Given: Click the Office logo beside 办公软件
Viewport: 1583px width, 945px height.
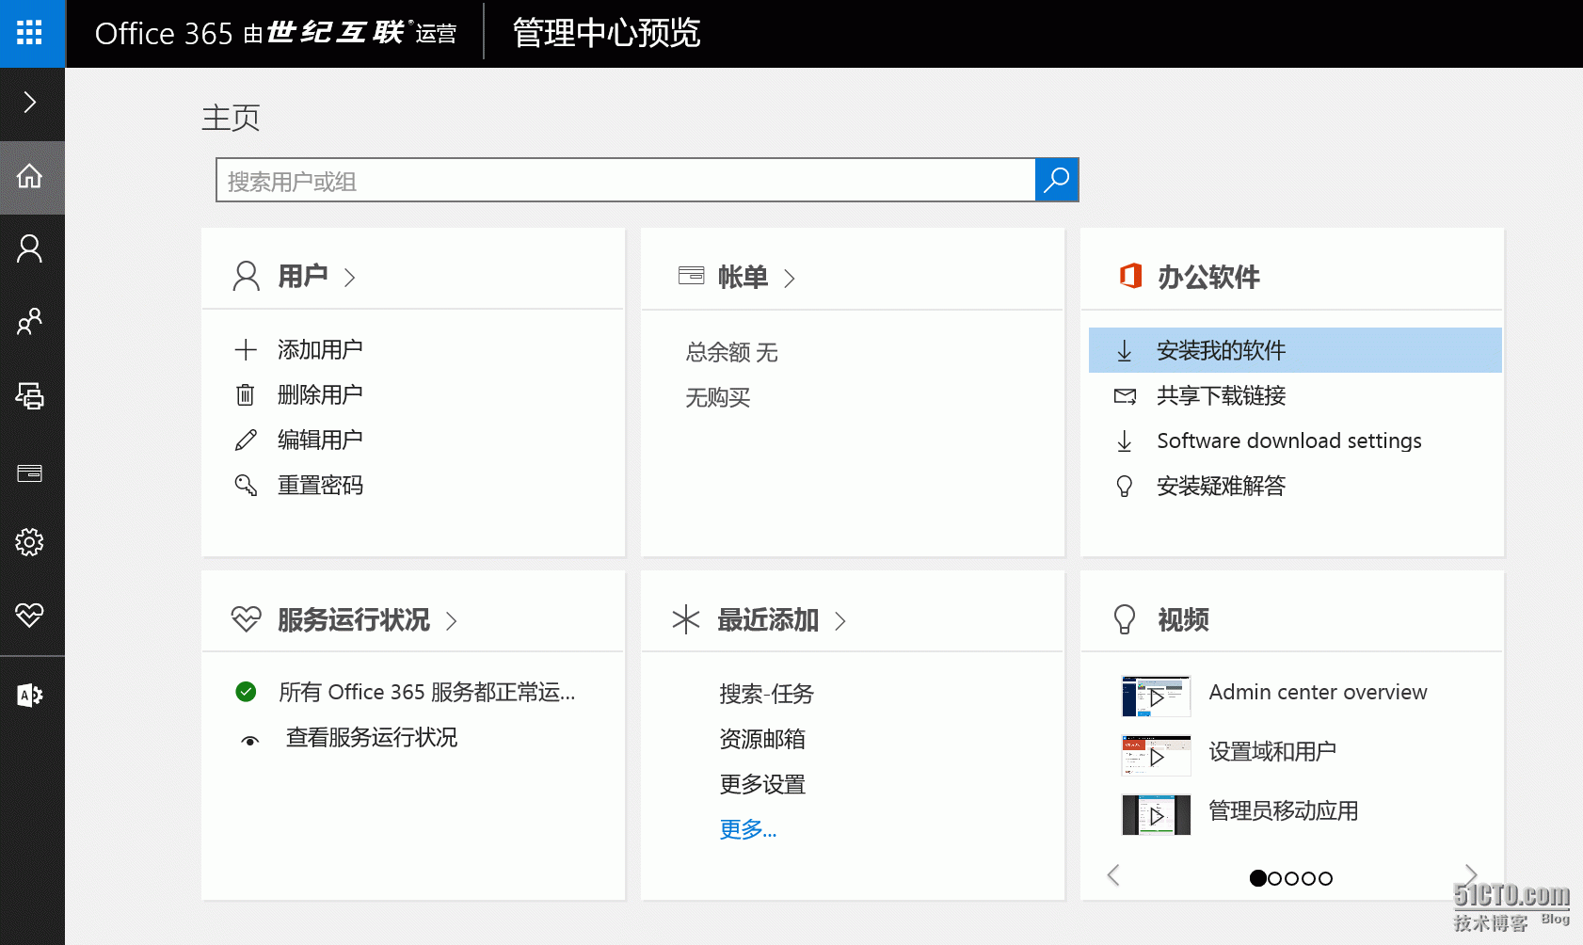Looking at the screenshot, I should pos(1130,276).
